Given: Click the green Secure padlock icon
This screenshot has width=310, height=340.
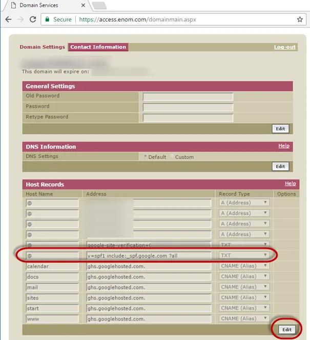Looking at the screenshot, I should coord(47,20).
